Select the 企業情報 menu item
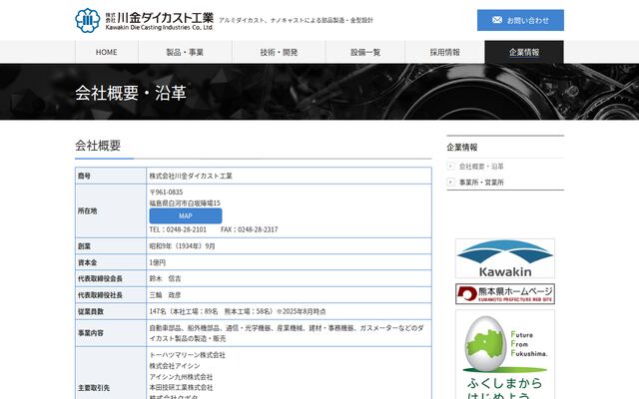 click(x=524, y=52)
